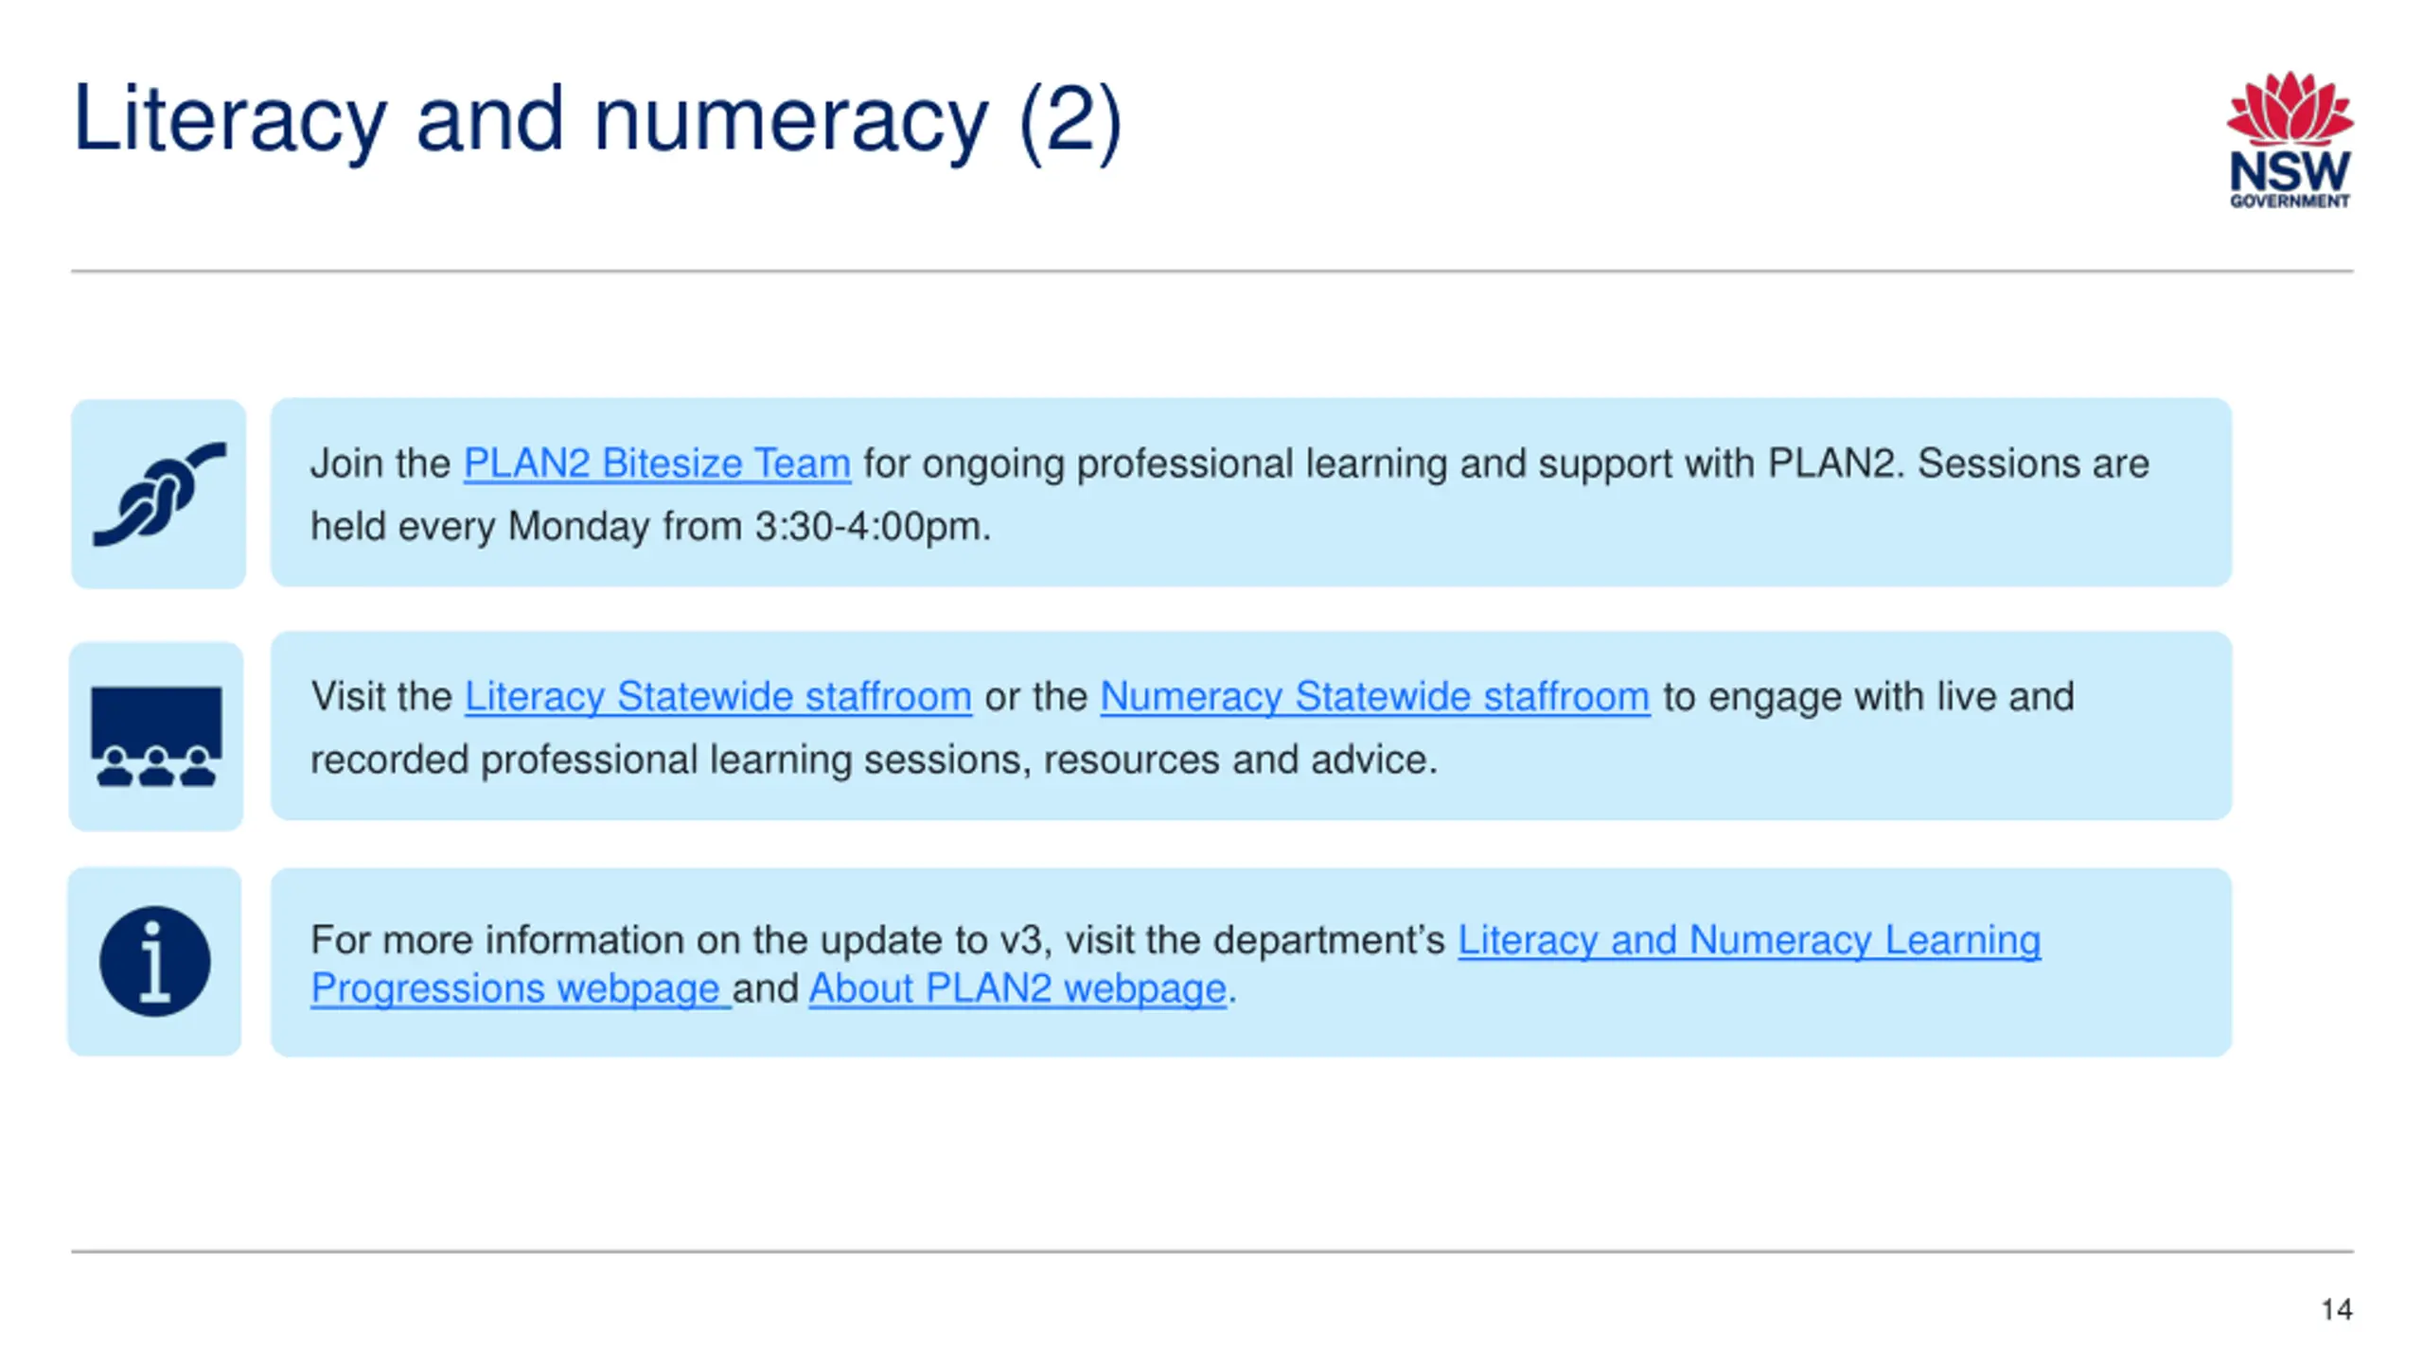This screenshot has width=2423, height=1362.
Task: Click the horizontal rule below the title
Action: [x=1212, y=271]
